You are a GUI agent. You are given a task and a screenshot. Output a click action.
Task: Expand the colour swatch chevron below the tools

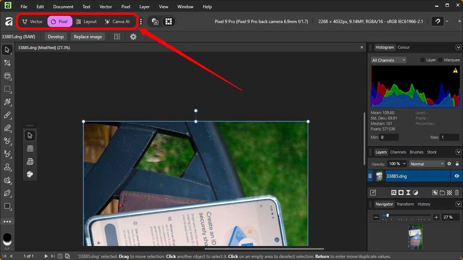(x=7, y=248)
